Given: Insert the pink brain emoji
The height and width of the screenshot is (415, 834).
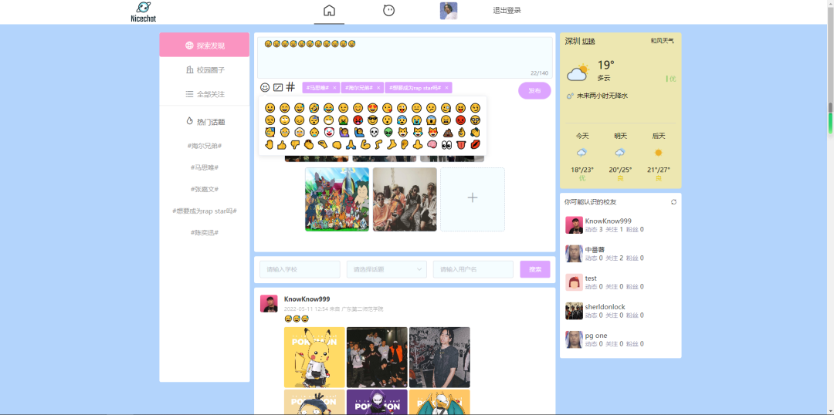Looking at the screenshot, I should [432, 144].
